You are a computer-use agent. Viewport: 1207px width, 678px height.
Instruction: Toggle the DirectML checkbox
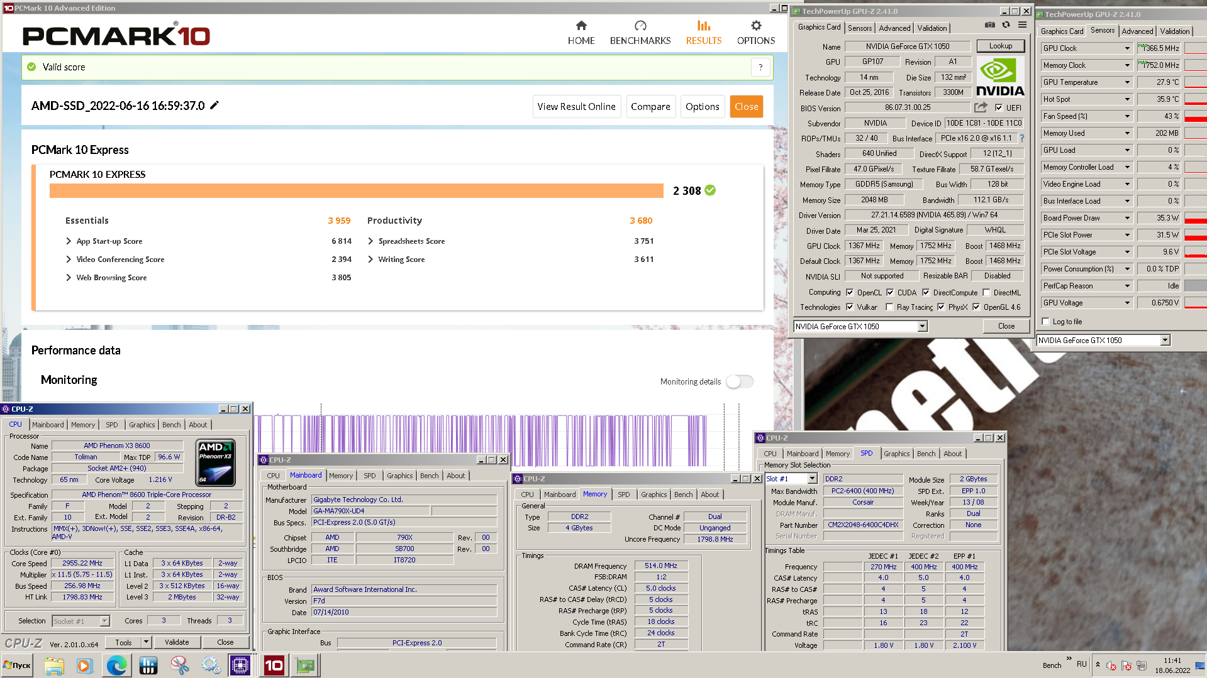(x=986, y=292)
